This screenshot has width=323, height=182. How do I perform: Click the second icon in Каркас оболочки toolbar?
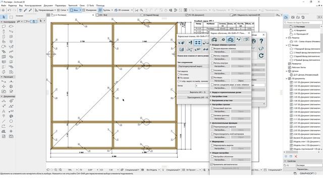[x=222, y=39]
